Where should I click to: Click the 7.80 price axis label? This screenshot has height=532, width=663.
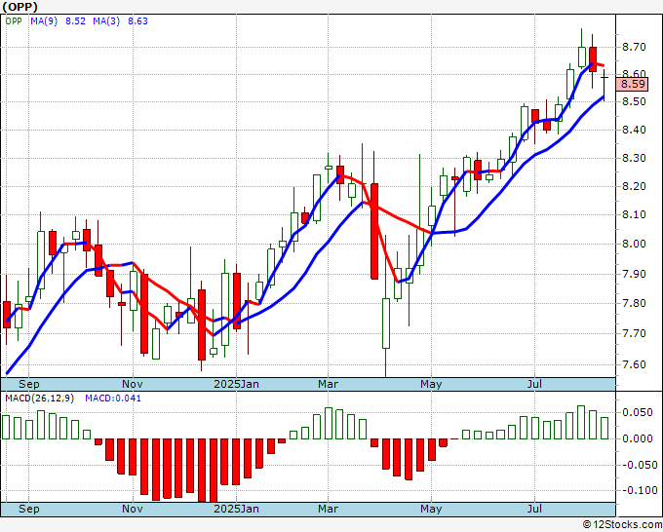click(x=634, y=303)
